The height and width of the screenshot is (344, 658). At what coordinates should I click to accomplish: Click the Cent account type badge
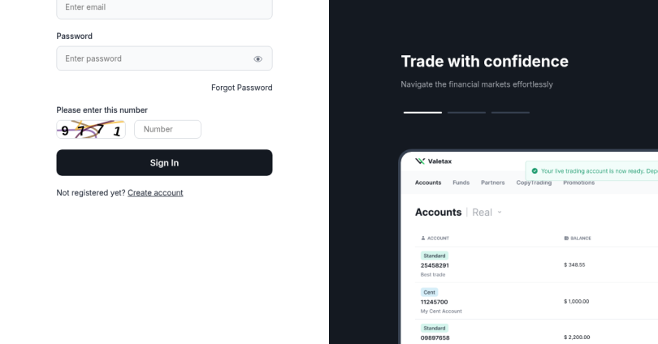click(427, 292)
